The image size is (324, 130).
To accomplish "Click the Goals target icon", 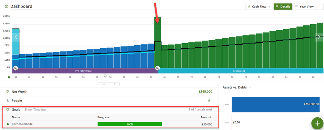I will [8, 109].
